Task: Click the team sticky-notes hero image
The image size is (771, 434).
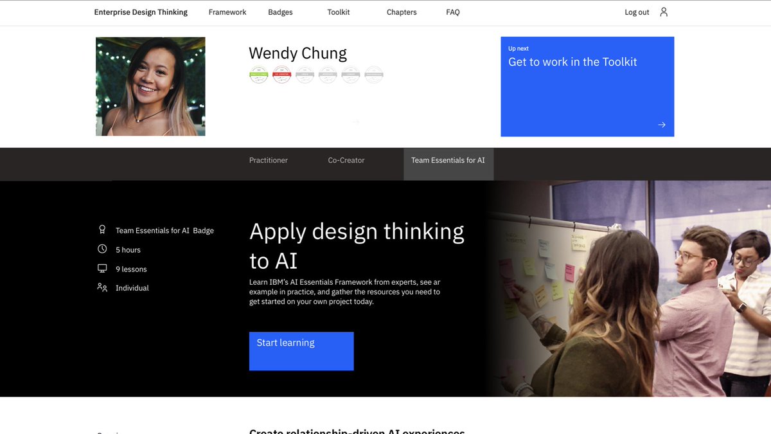Action: [x=628, y=288]
